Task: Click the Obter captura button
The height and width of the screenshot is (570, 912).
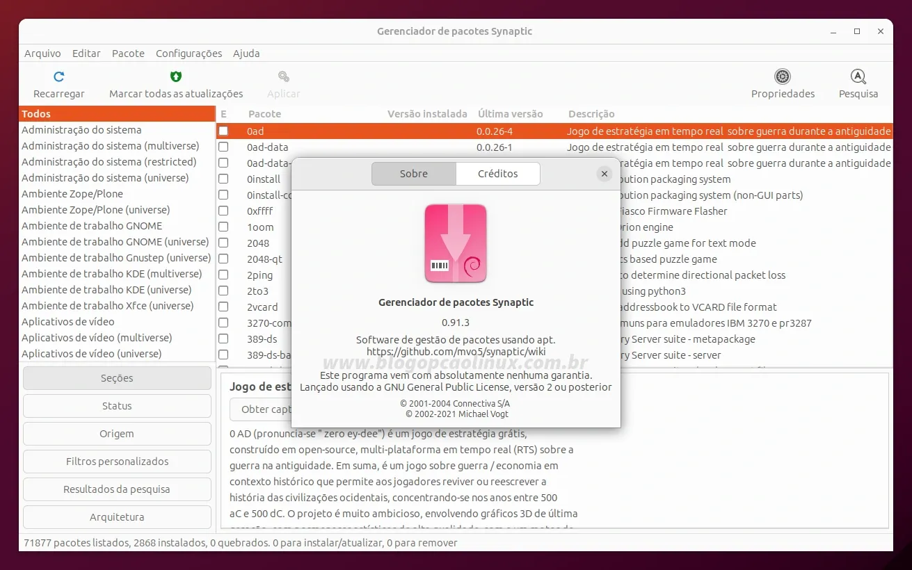Action: tap(261, 409)
